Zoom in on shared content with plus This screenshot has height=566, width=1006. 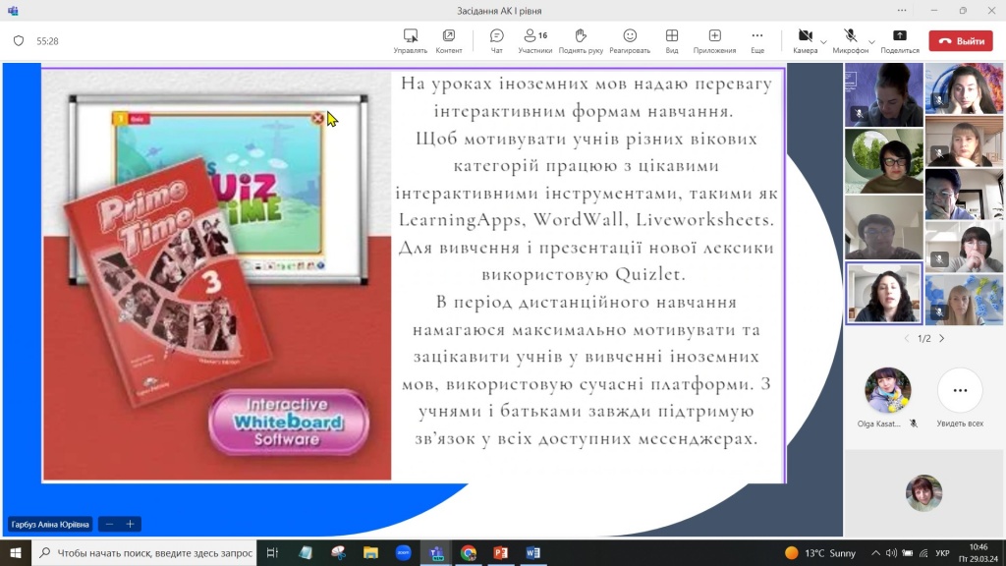130,524
